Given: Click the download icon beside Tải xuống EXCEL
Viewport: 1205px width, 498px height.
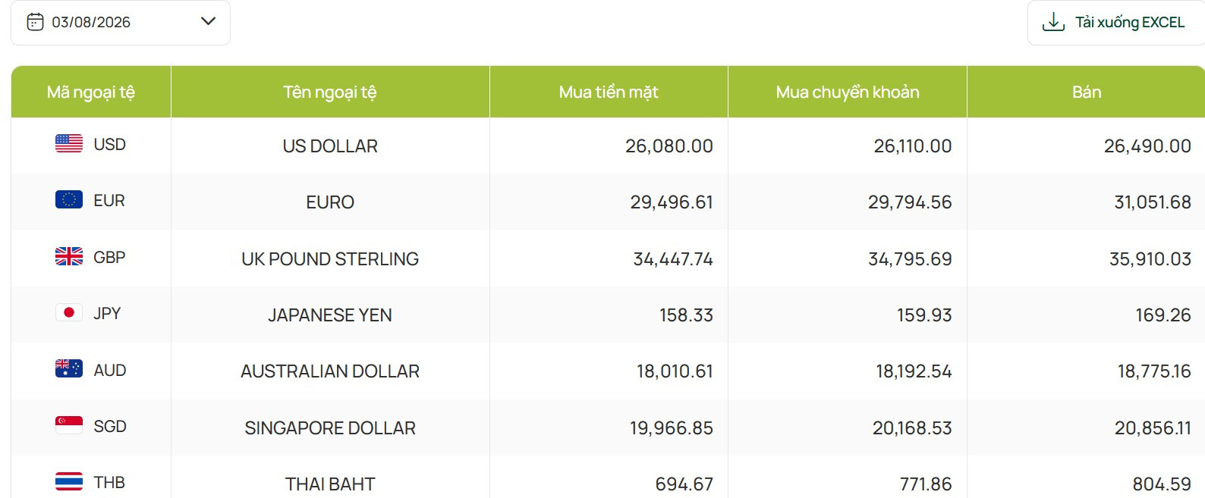Looking at the screenshot, I should (x=1053, y=22).
